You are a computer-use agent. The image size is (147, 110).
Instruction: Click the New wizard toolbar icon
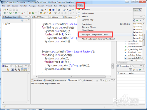[5, 10]
